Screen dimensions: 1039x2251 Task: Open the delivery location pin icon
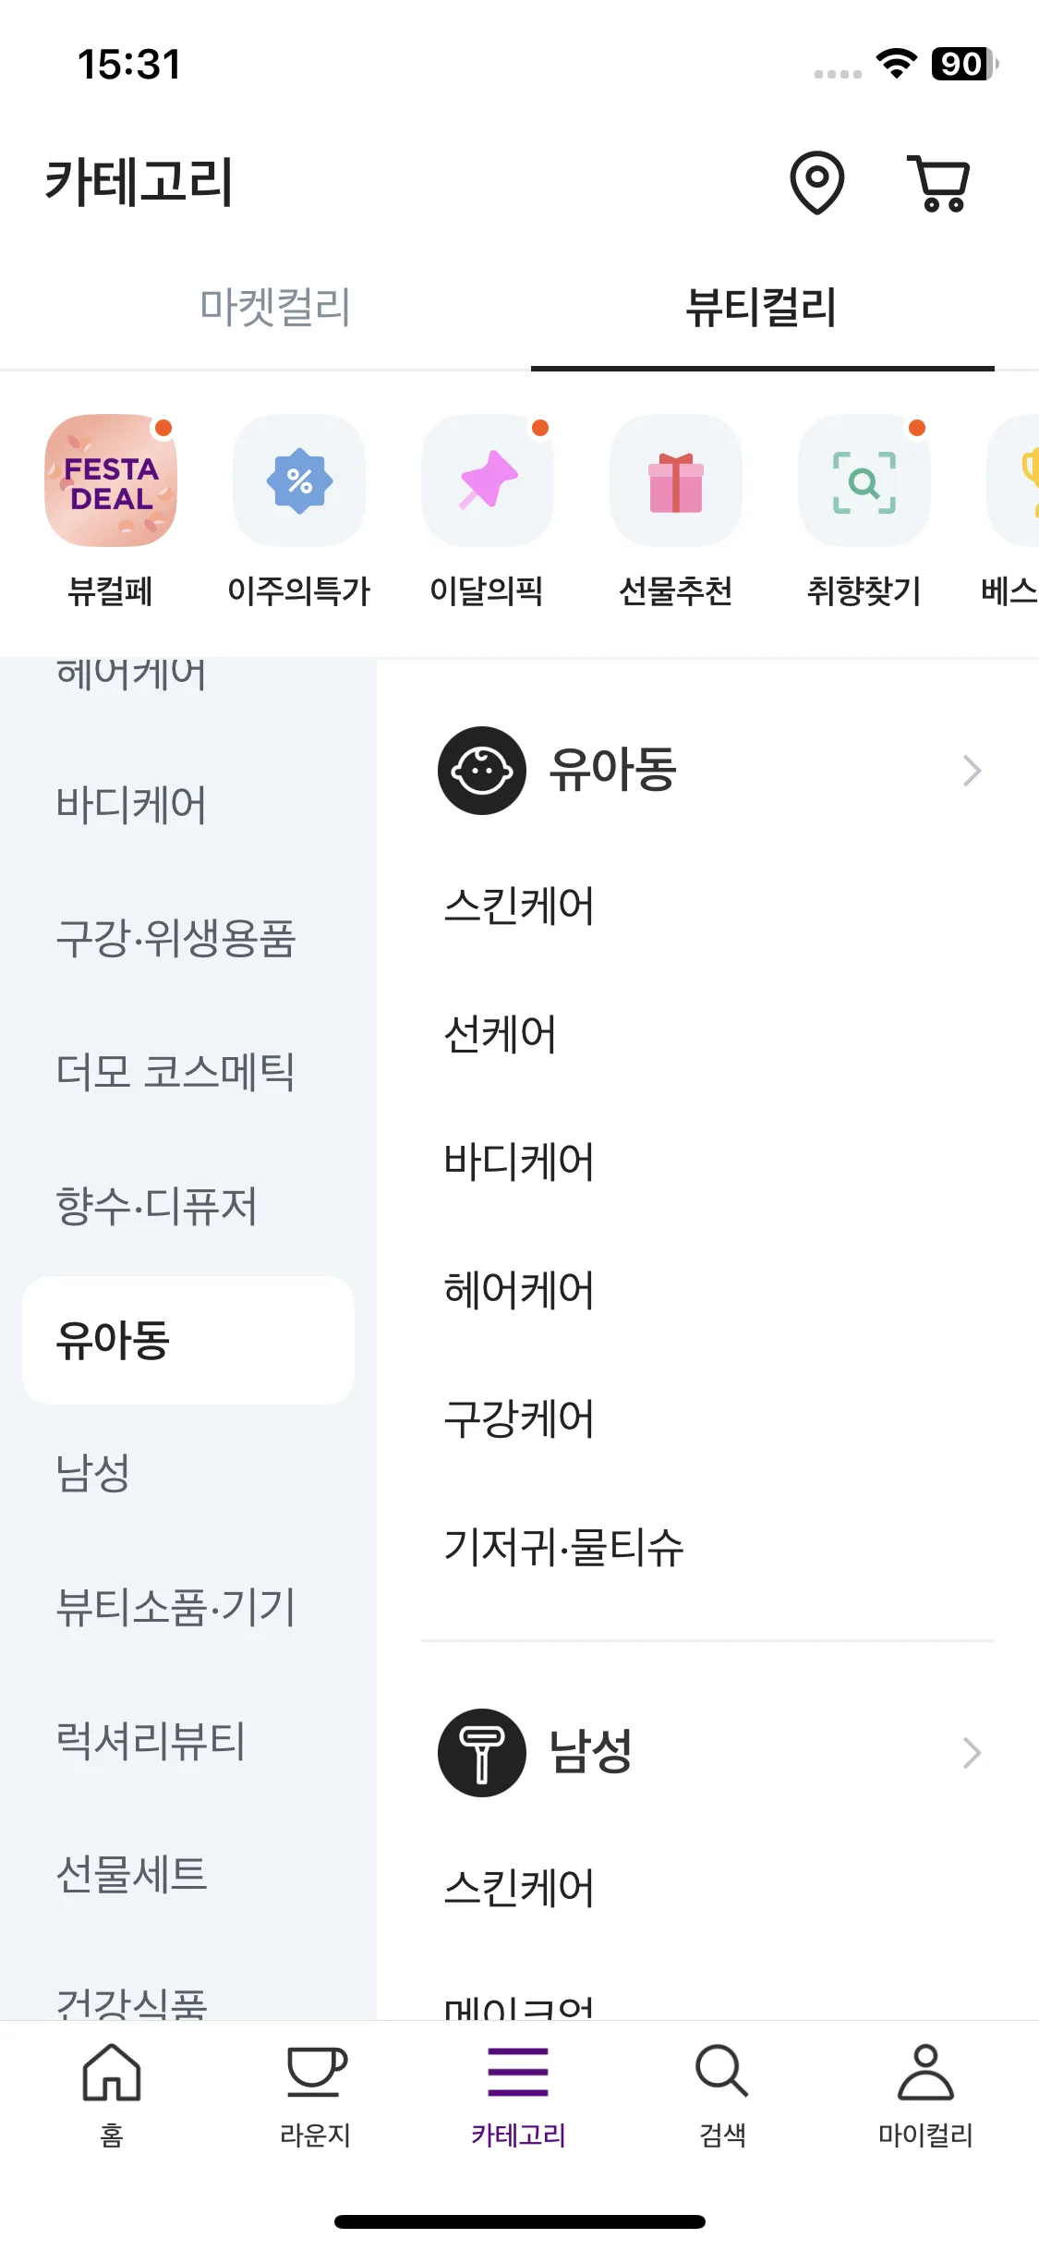816,183
